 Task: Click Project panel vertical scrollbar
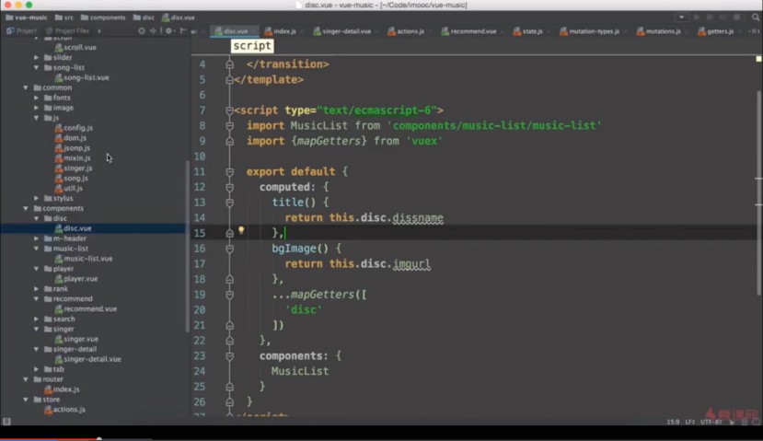click(188, 246)
